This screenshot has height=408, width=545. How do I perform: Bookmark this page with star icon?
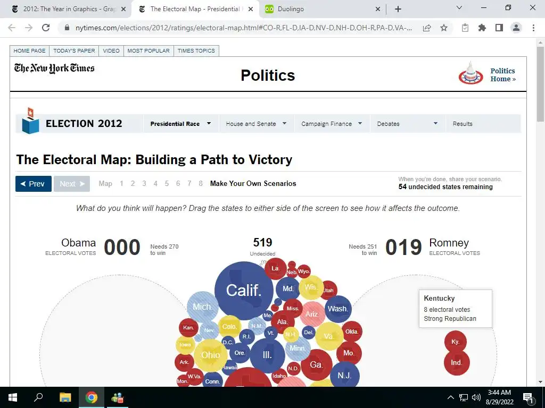click(x=444, y=28)
